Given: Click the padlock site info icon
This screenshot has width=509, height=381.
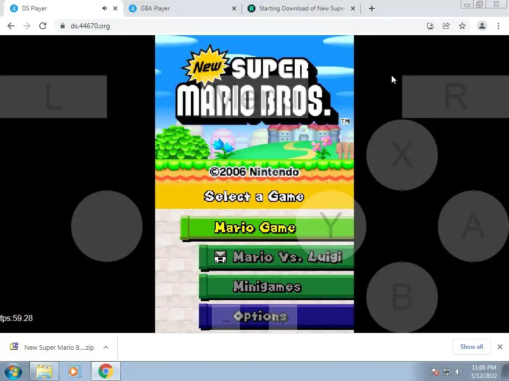Looking at the screenshot, I should (x=62, y=26).
